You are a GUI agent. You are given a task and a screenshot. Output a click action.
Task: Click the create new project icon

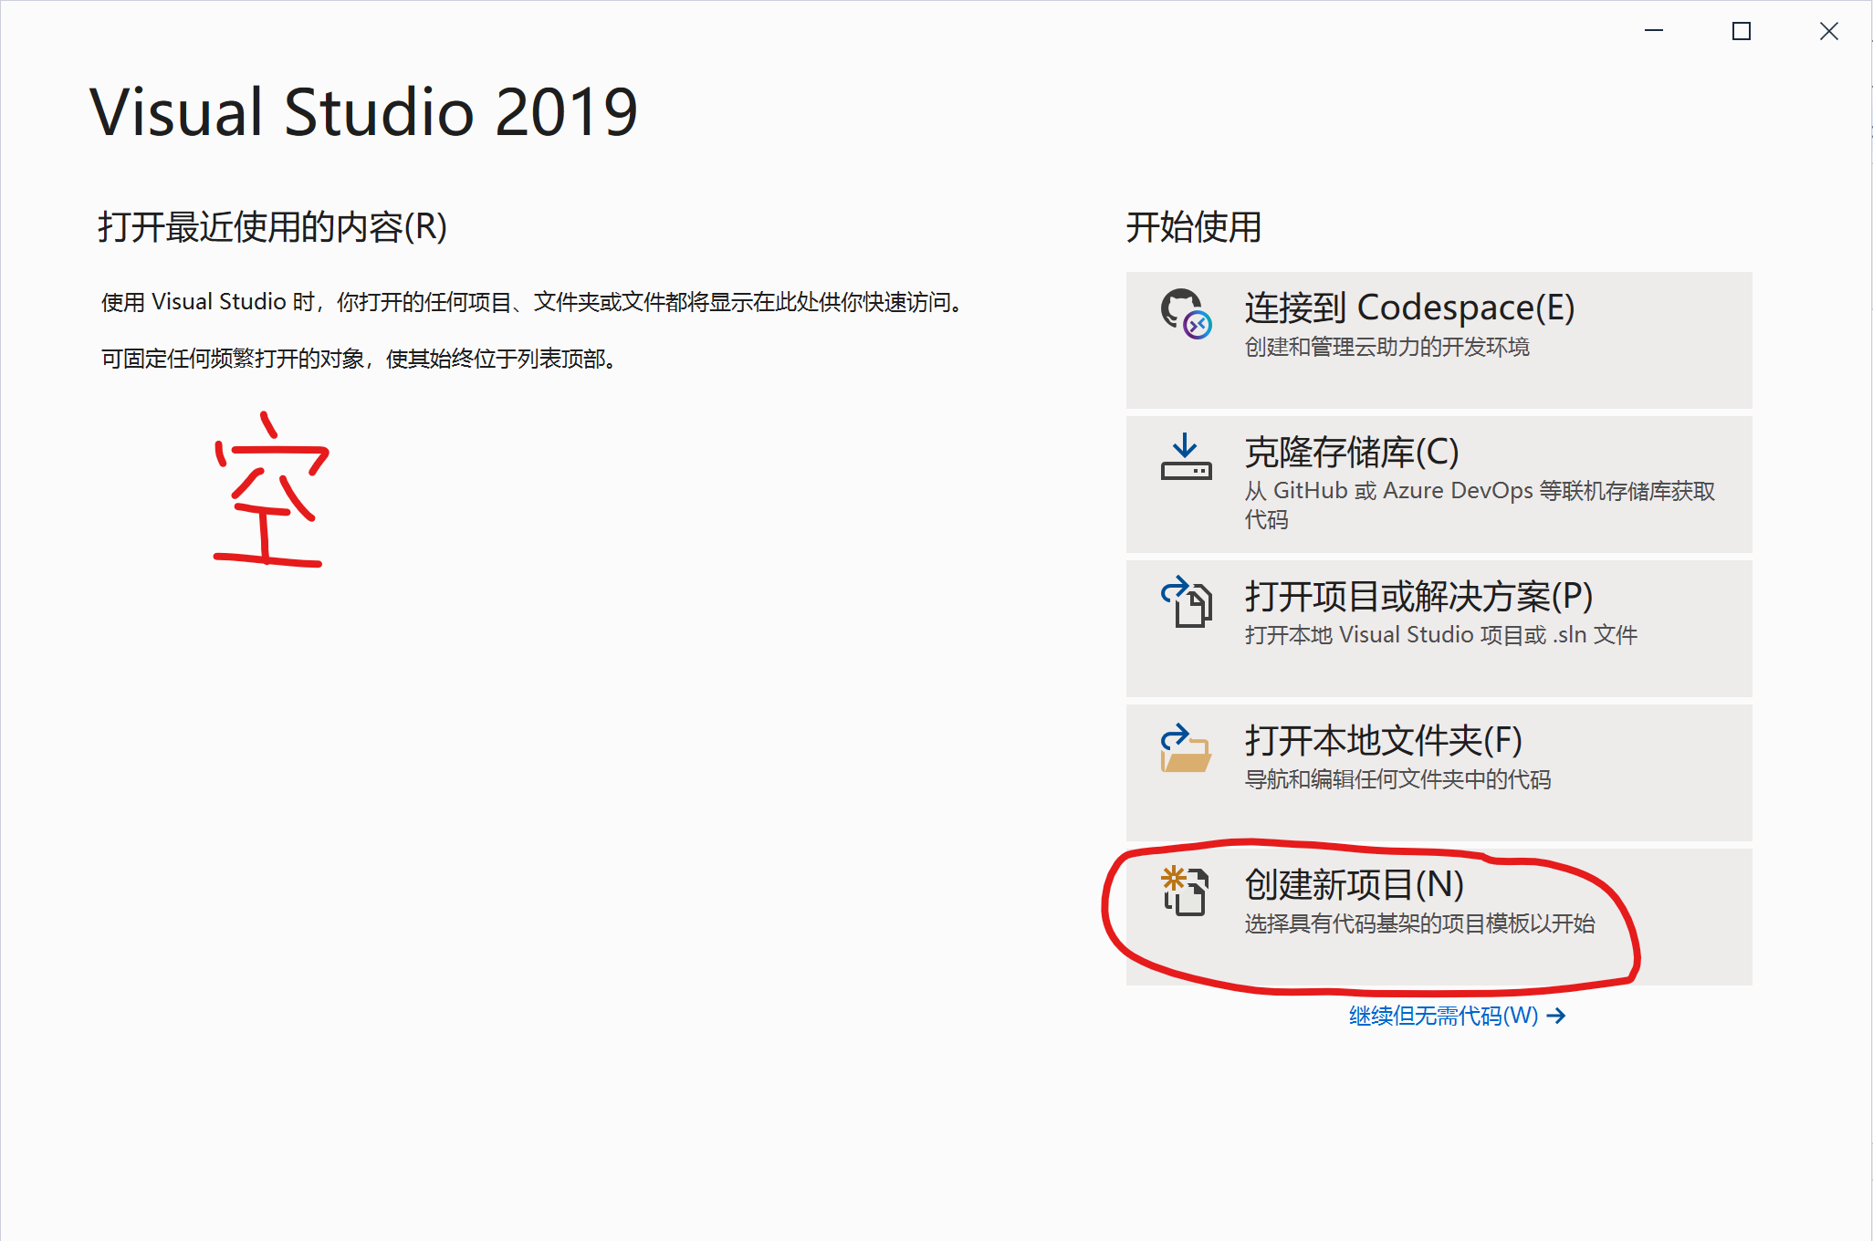pos(1185,891)
